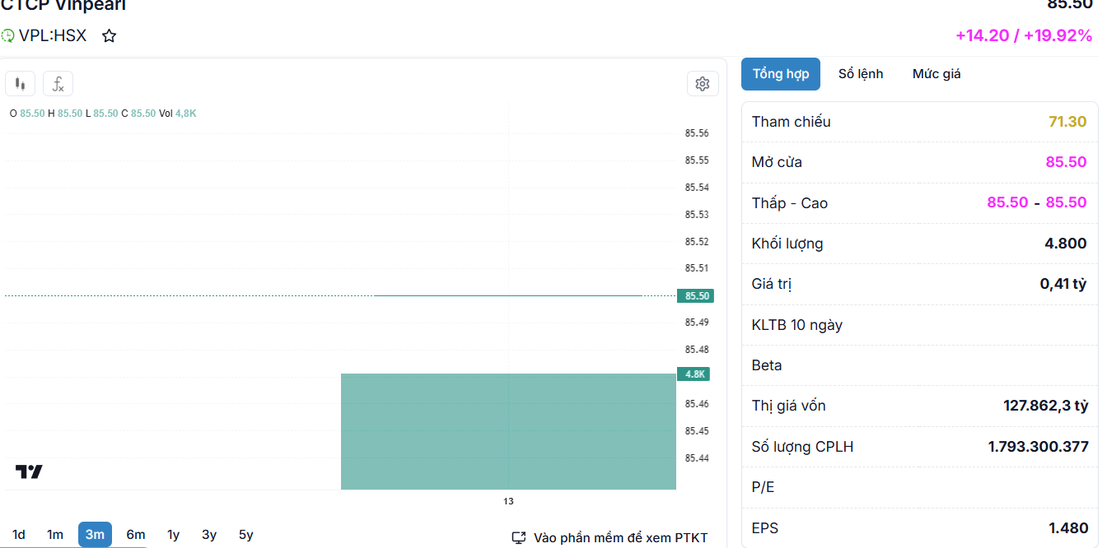1107x548 pixels.
Task: Click the 85.44 price axis label
Action: coord(697,458)
